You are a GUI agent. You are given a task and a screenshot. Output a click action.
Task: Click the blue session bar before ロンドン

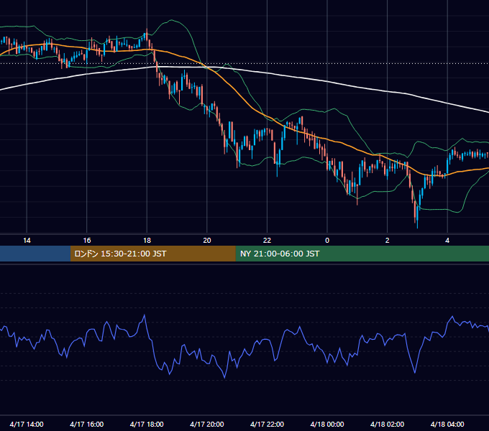tap(35, 254)
